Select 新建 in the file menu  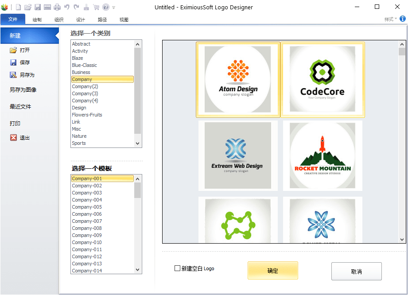coord(30,35)
